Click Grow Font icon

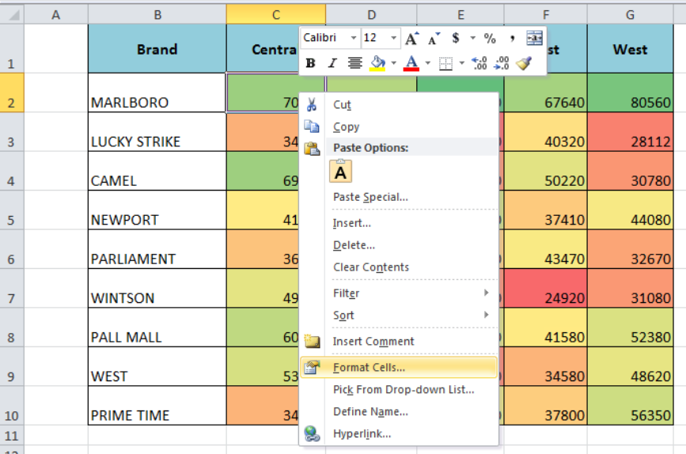(x=411, y=39)
